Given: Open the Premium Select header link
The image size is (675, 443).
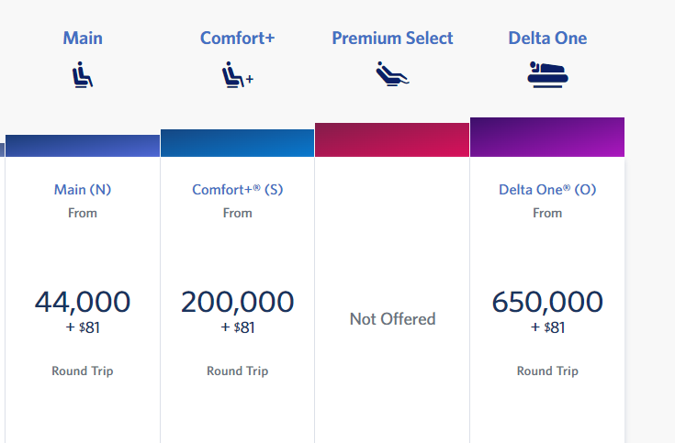Looking at the screenshot, I should tap(392, 38).
